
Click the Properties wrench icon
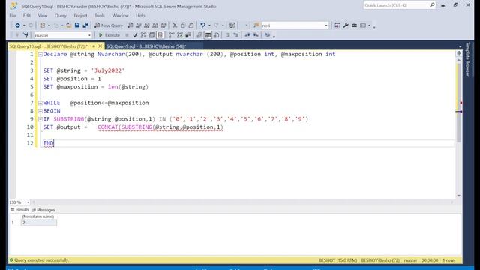click(346, 25)
